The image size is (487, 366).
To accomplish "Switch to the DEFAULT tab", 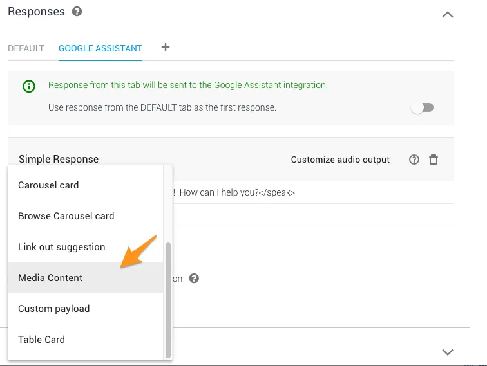I will click(x=26, y=48).
